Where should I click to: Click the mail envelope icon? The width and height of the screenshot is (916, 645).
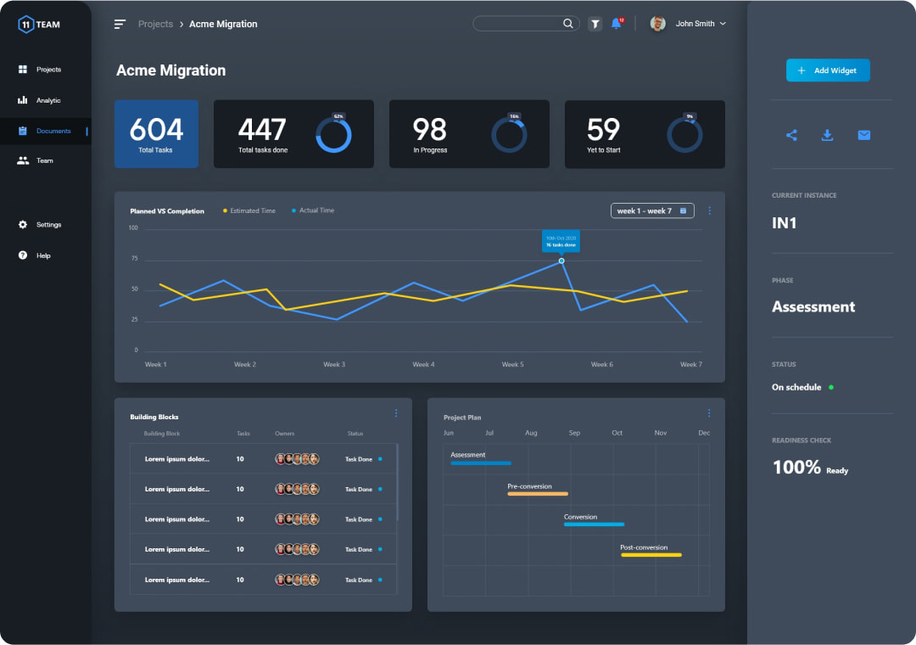point(863,135)
